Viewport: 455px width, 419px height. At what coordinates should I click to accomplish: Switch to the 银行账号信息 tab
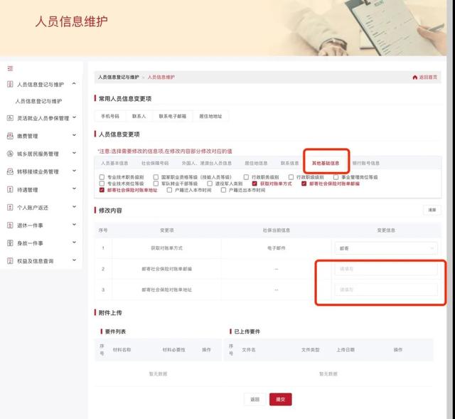coord(366,163)
